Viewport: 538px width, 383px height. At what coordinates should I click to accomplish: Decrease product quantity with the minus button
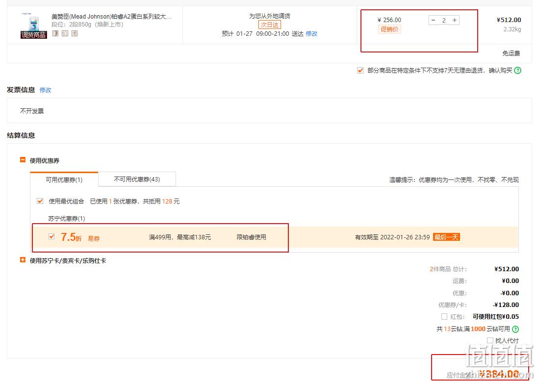[434, 20]
